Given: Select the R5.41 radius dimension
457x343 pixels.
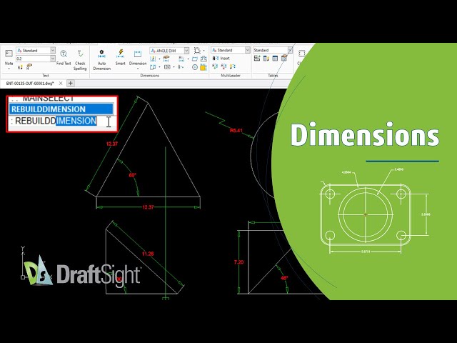Looking at the screenshot, I should click(x=236, y=130).
